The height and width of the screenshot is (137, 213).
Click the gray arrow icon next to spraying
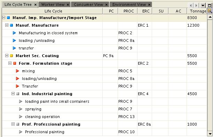tap(21, 109)
